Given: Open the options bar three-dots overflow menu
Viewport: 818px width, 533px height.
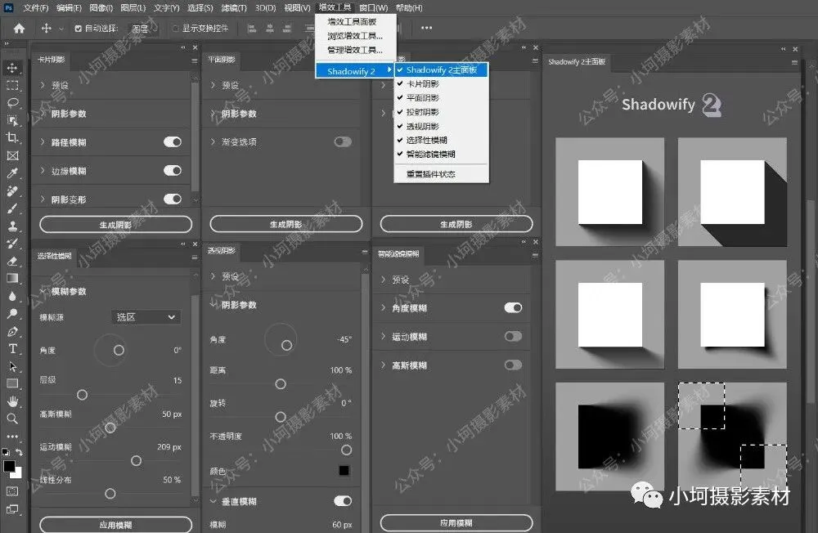Looking at the screenshot, I should (x=427, y=28).
